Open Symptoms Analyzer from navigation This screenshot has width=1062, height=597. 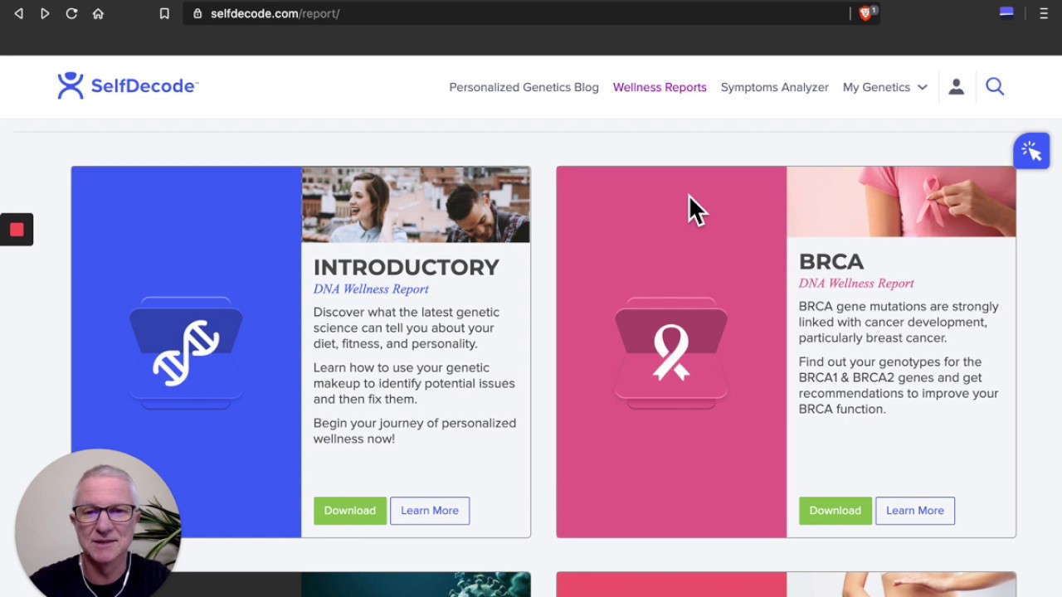[x=774, y=87]
